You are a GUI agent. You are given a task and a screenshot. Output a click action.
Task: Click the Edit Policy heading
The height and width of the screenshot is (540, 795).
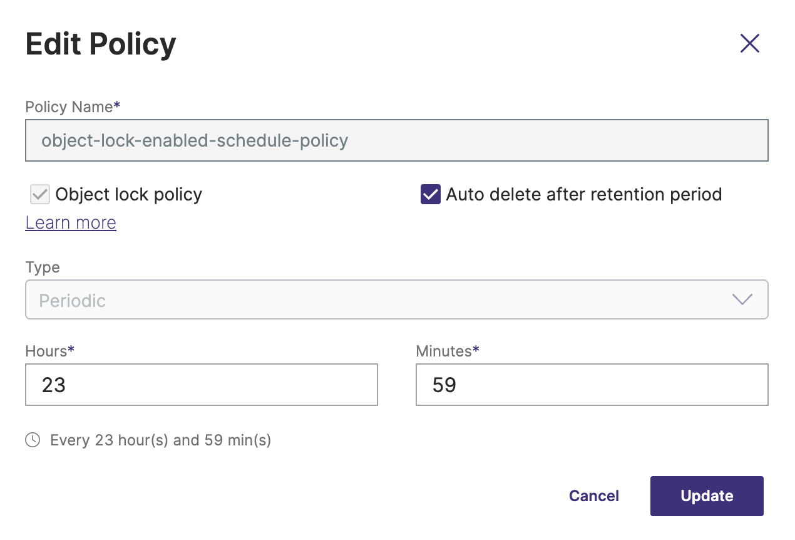[101, 44]
